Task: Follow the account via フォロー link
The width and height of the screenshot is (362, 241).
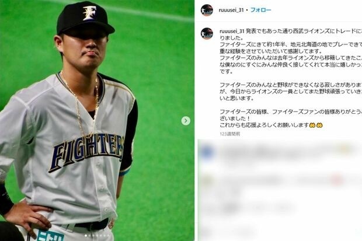Action: (261, 10)
